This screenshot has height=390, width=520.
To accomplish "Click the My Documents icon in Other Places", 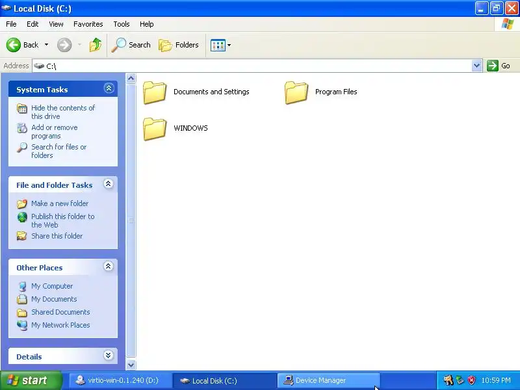I will [22, 299].
